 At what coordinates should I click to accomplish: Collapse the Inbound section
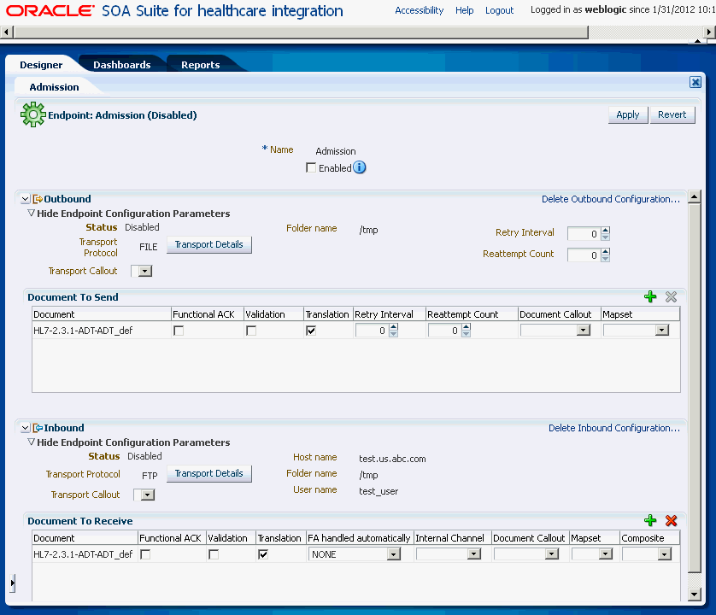click(x=25, y=428)
